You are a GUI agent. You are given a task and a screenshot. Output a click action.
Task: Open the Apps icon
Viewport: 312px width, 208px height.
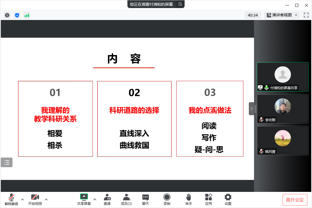point(209,199)
